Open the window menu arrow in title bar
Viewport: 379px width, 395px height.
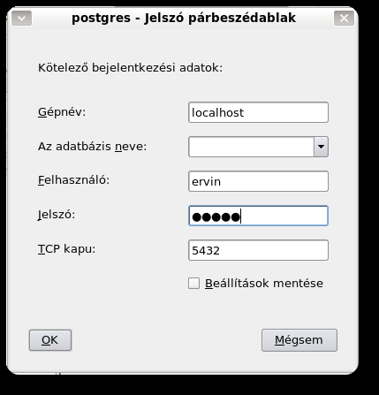coord(22,19)
